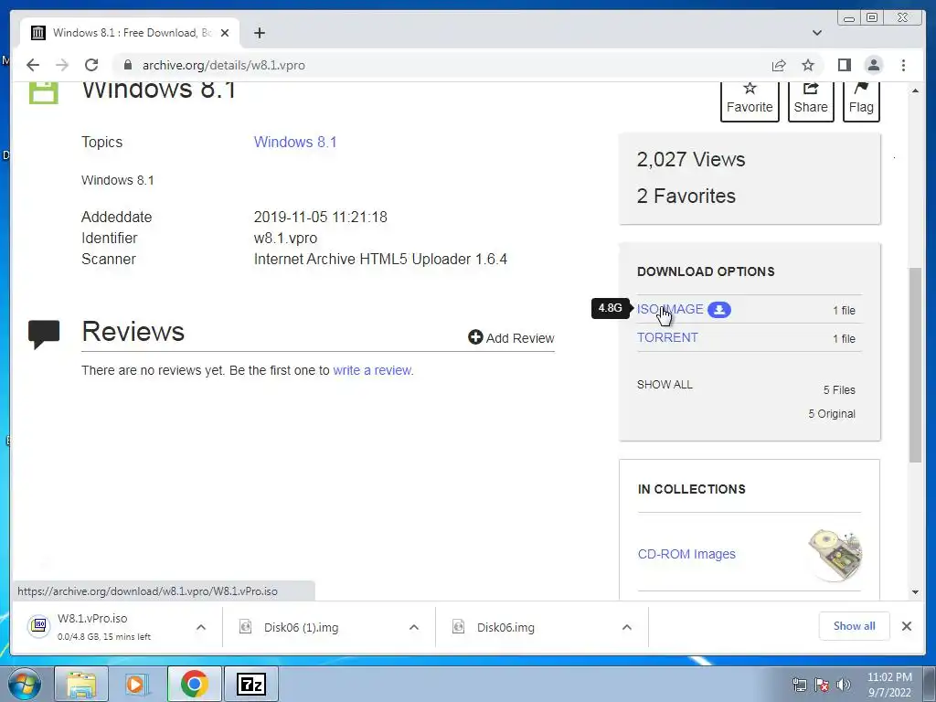Open Action Center flag tray icon
The width and height of the screenshot is (936, 702).
pyautogui.click(x=822, y=685)
